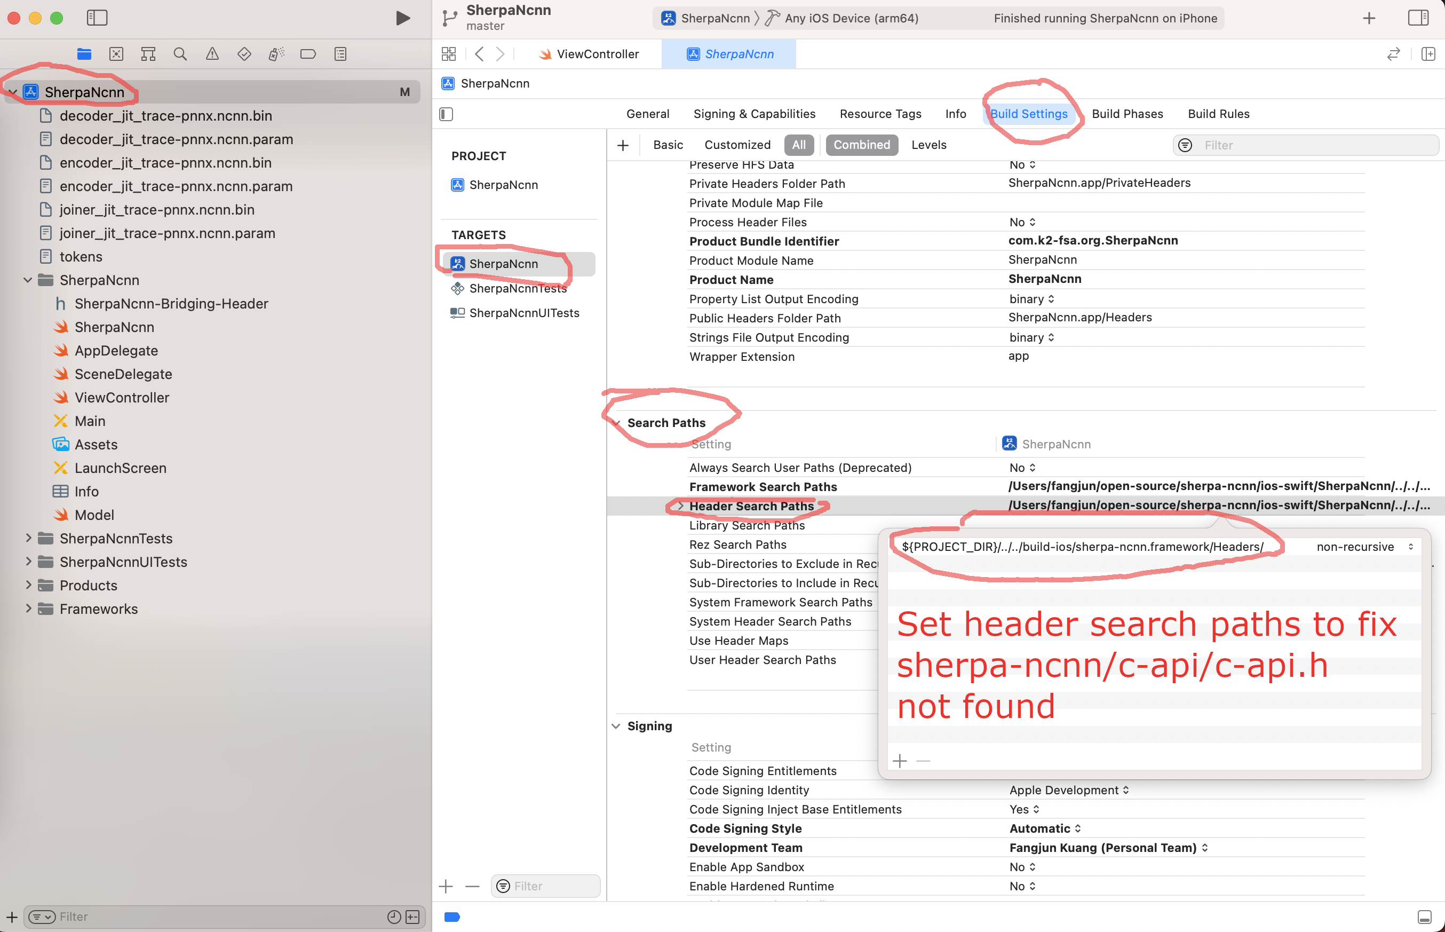Toggle the inspector panel on right
Screen dimensions: 1445x932
click(x=1418, y=18)
